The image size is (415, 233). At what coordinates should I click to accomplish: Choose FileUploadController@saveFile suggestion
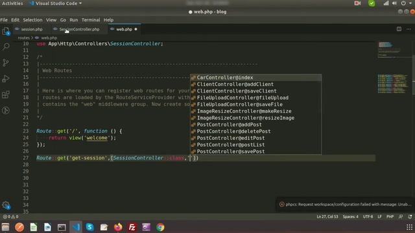point(255,104)
